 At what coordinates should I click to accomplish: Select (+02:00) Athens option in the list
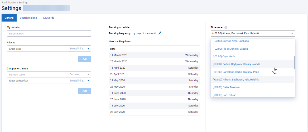point(252,79)
